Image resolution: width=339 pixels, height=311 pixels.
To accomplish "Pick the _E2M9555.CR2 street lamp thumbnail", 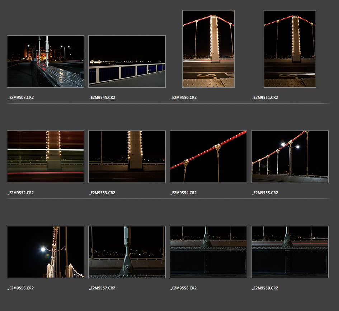I will [x=289, y=157].
